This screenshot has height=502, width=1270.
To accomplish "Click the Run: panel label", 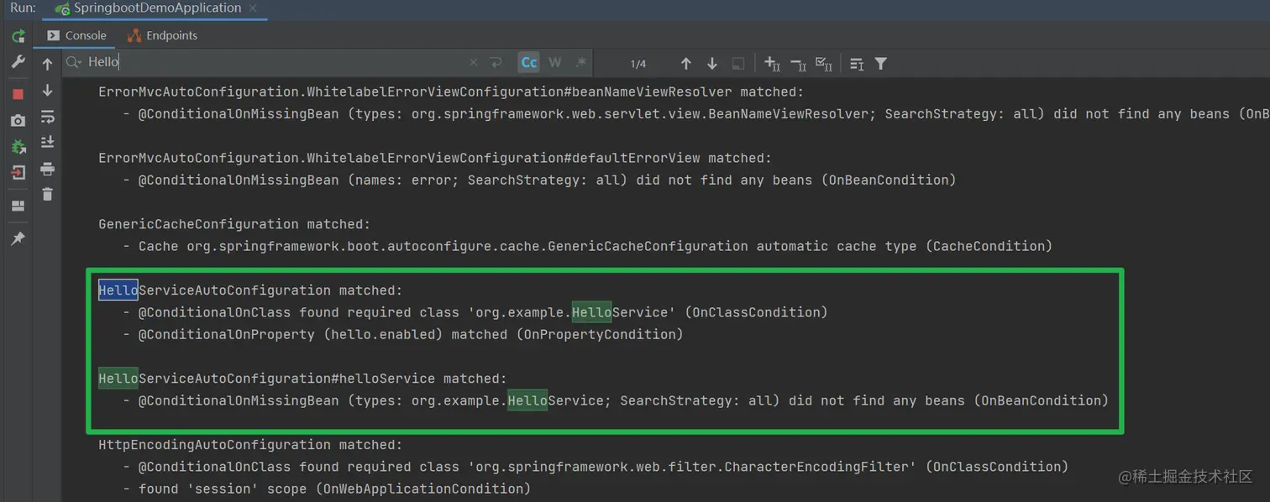I will [x=23, y=8].
